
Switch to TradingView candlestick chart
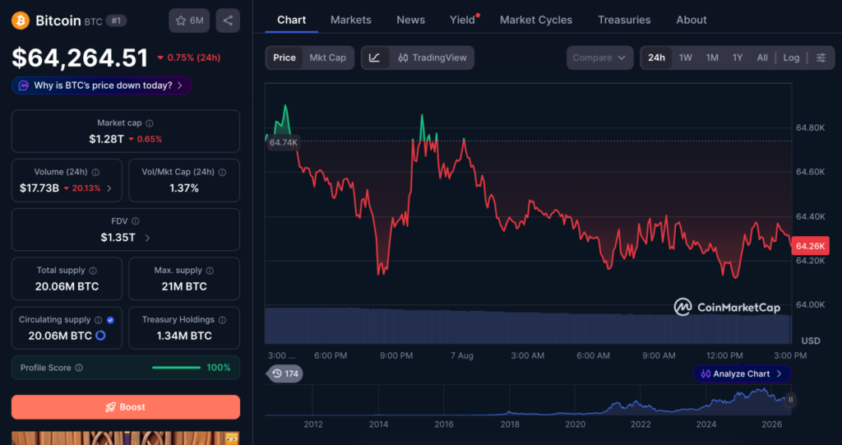[433, 58]
